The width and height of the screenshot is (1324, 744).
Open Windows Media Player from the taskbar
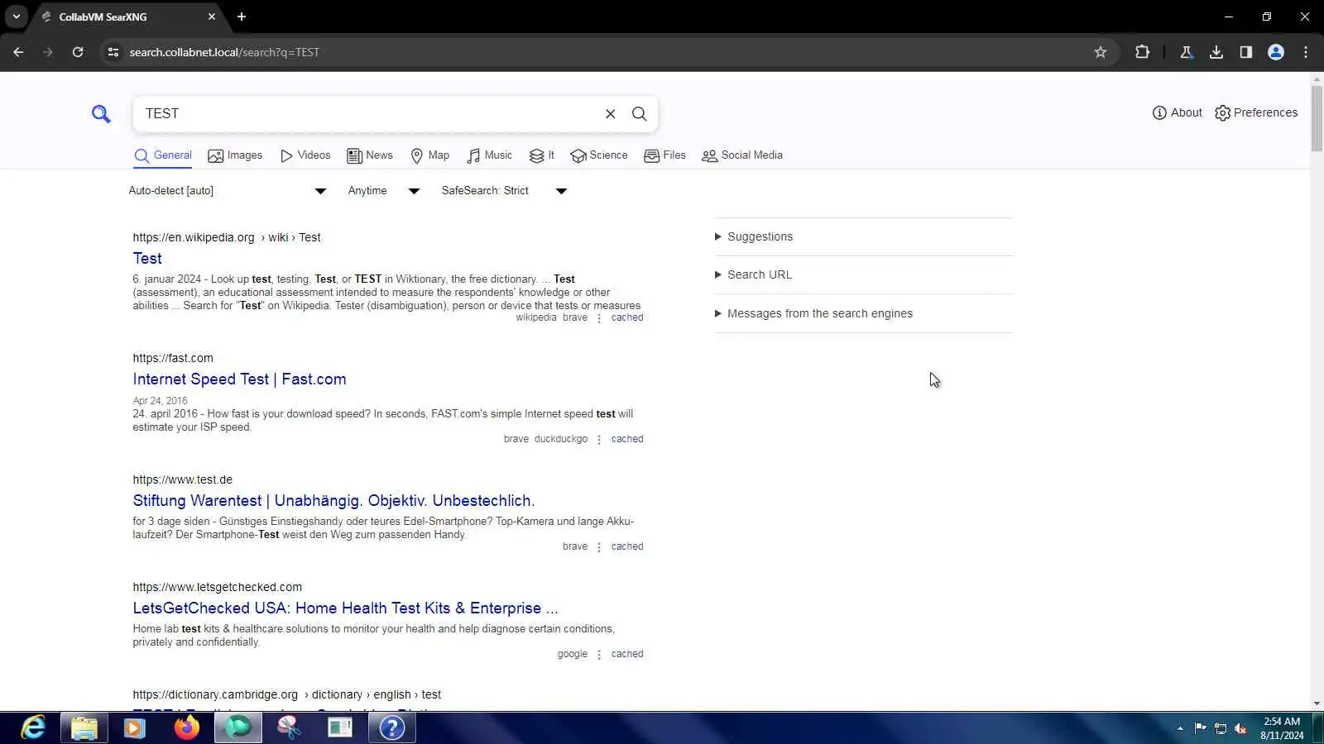point(135,727)
